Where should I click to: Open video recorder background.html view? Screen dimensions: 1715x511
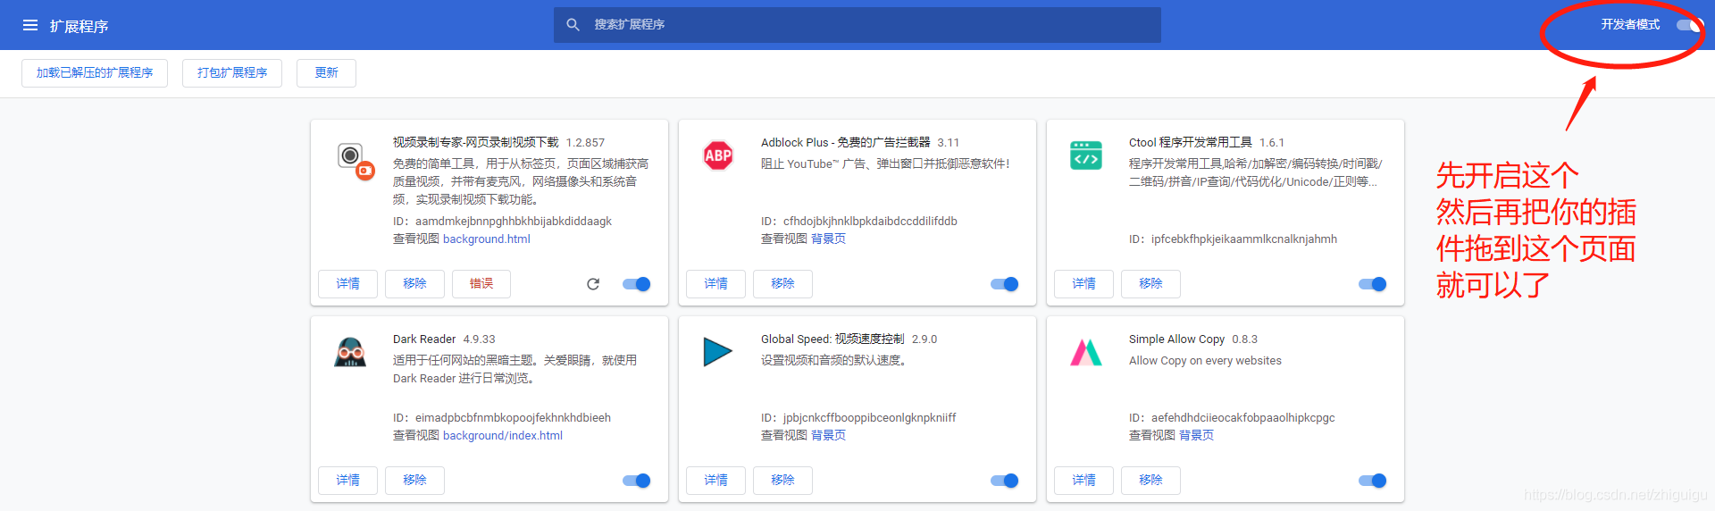487,239
